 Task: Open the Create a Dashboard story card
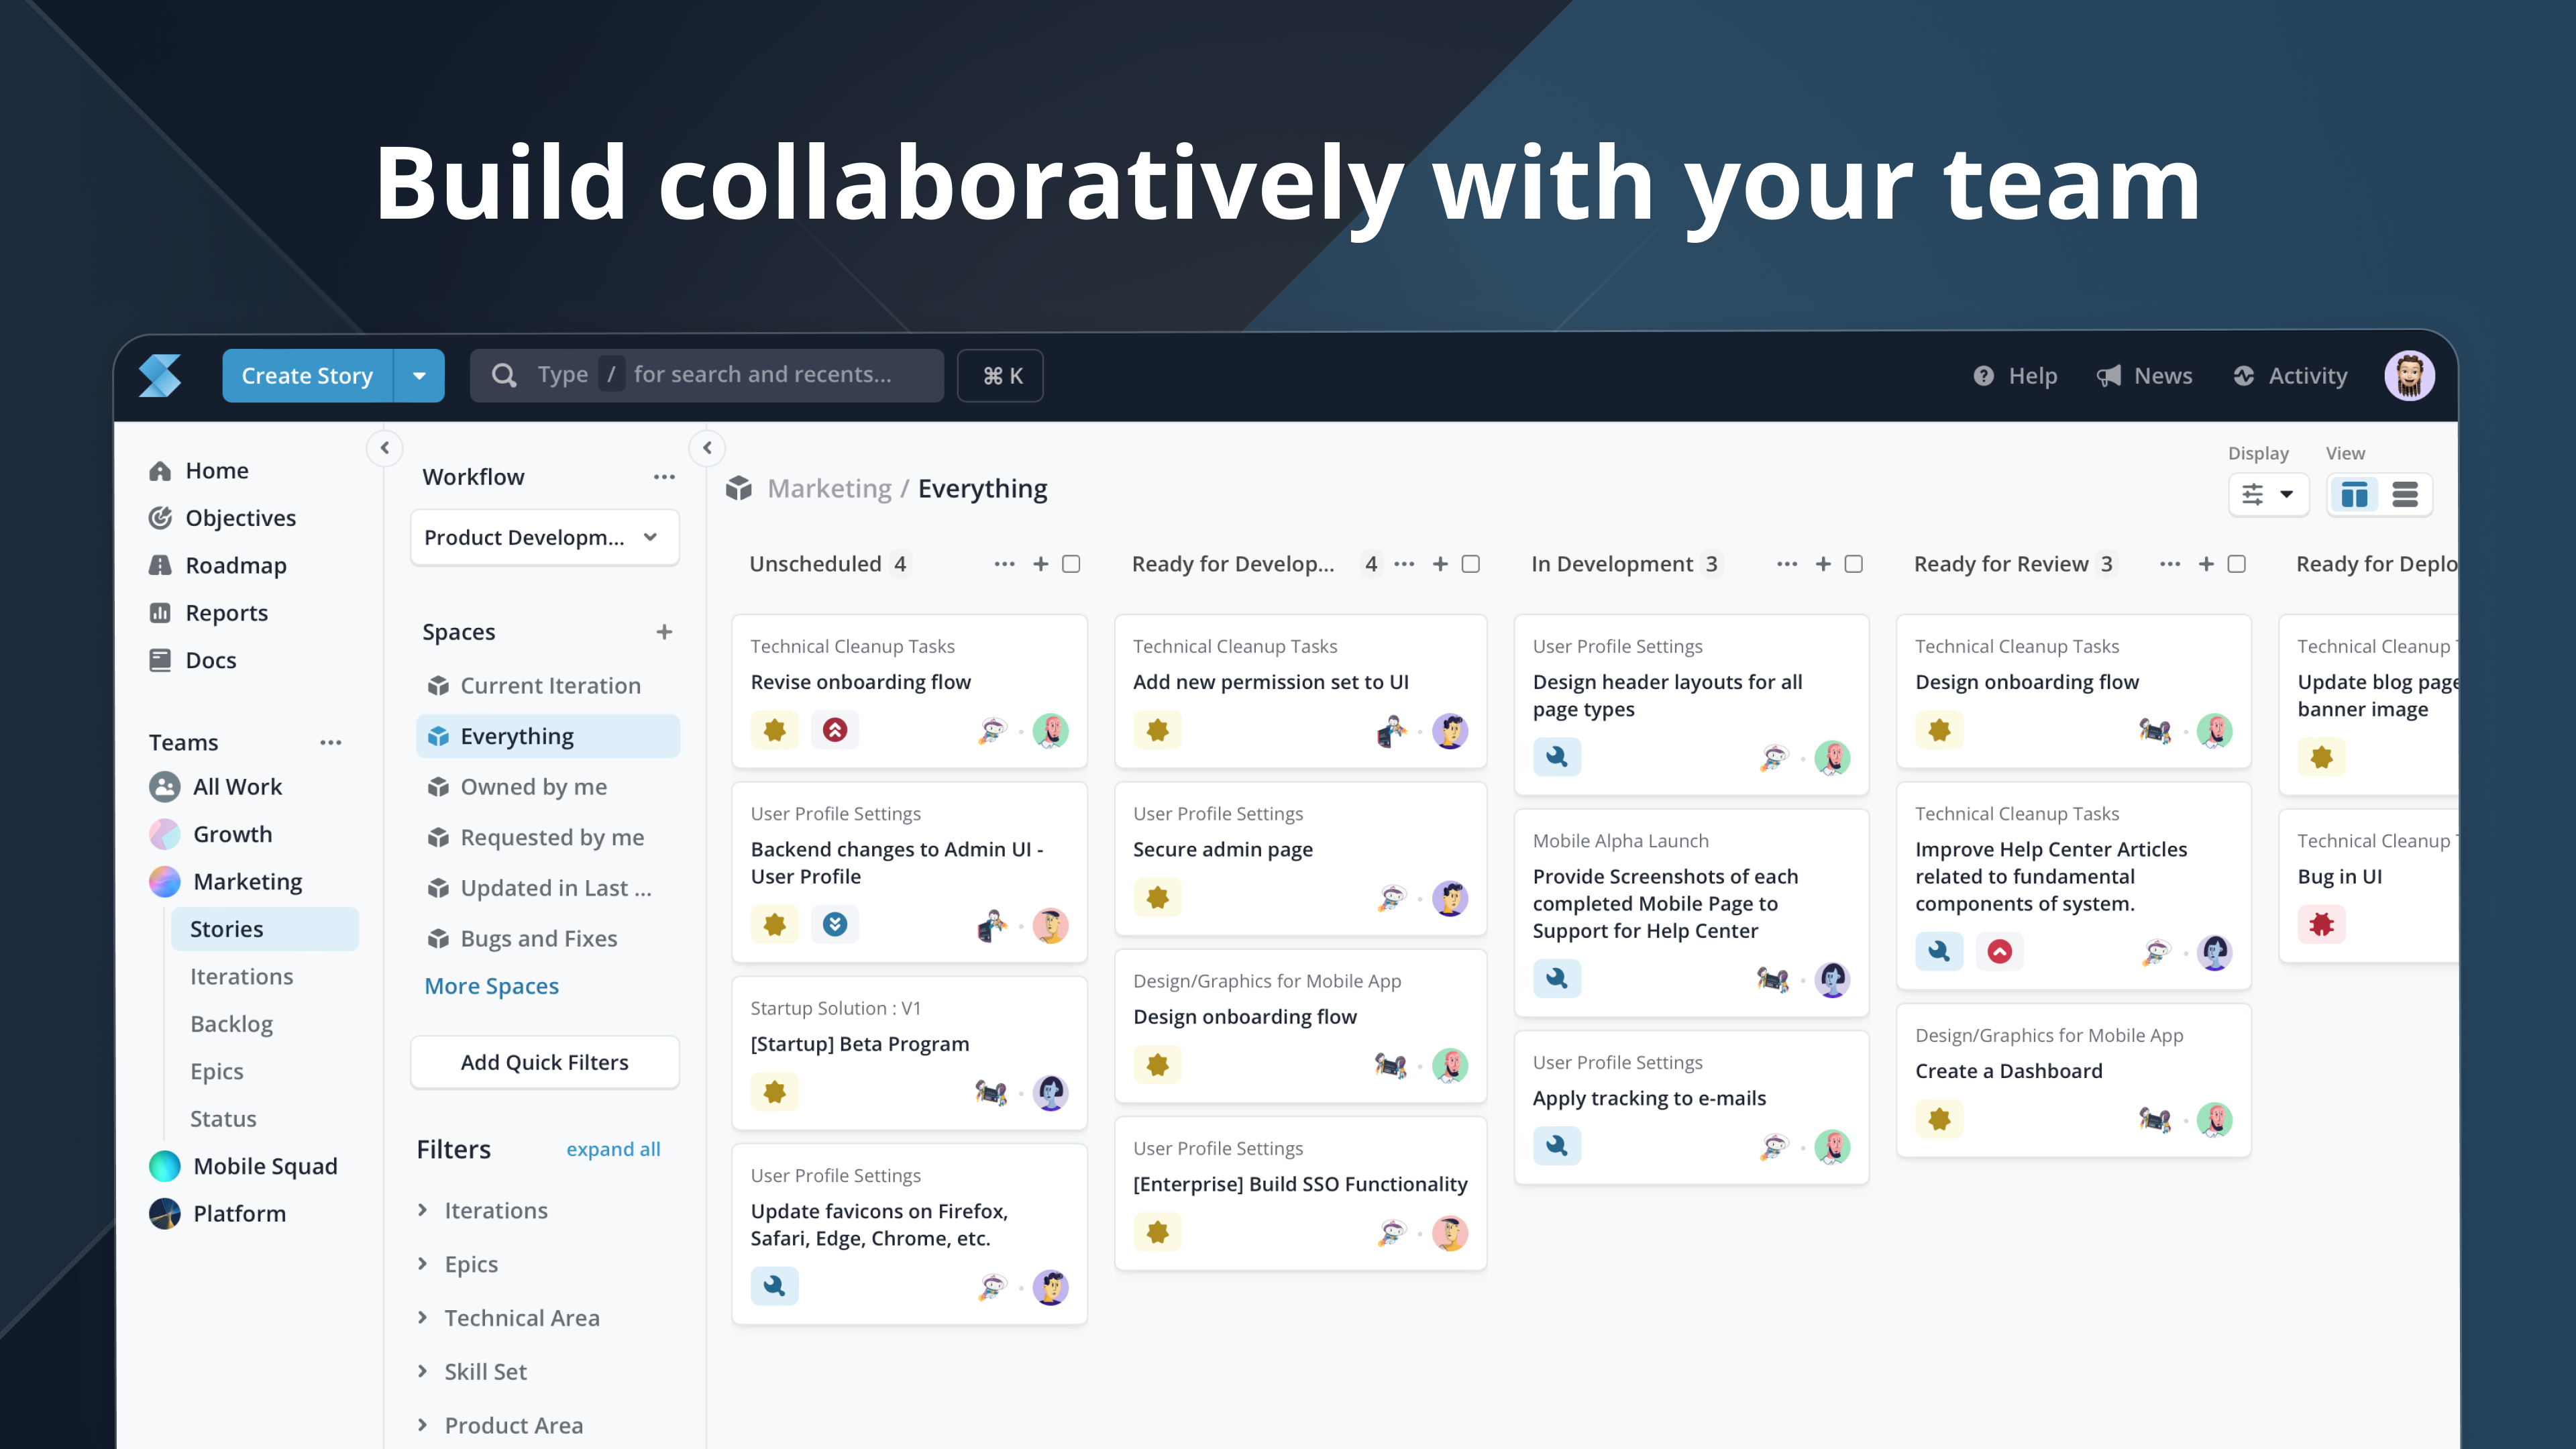pos(2073,1081)
